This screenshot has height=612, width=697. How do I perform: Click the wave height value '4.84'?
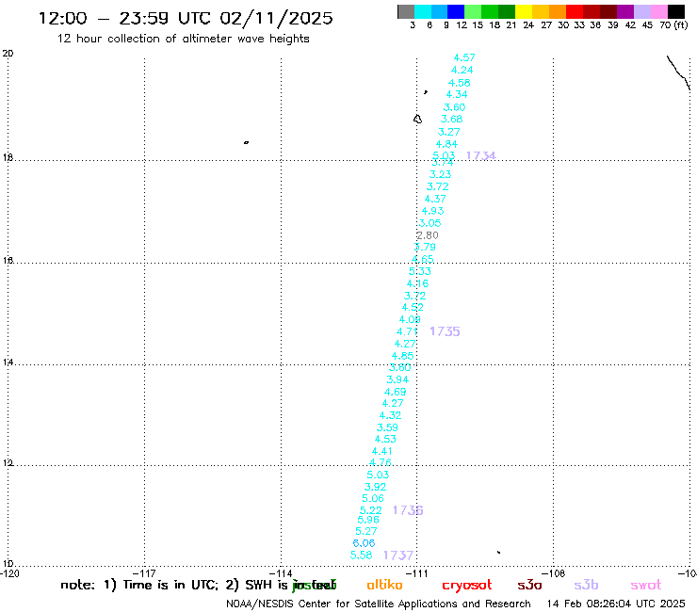point(446,144)
